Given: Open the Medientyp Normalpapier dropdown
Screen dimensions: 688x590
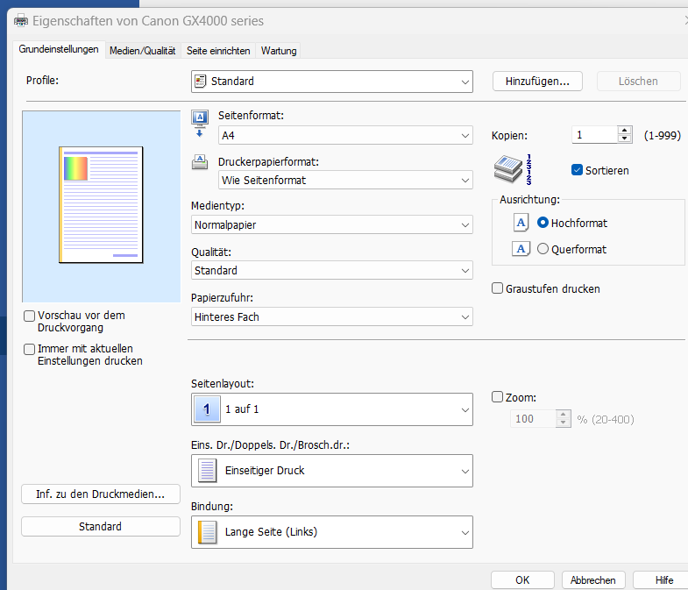Looking at the screenshot, I should [332, 224].
